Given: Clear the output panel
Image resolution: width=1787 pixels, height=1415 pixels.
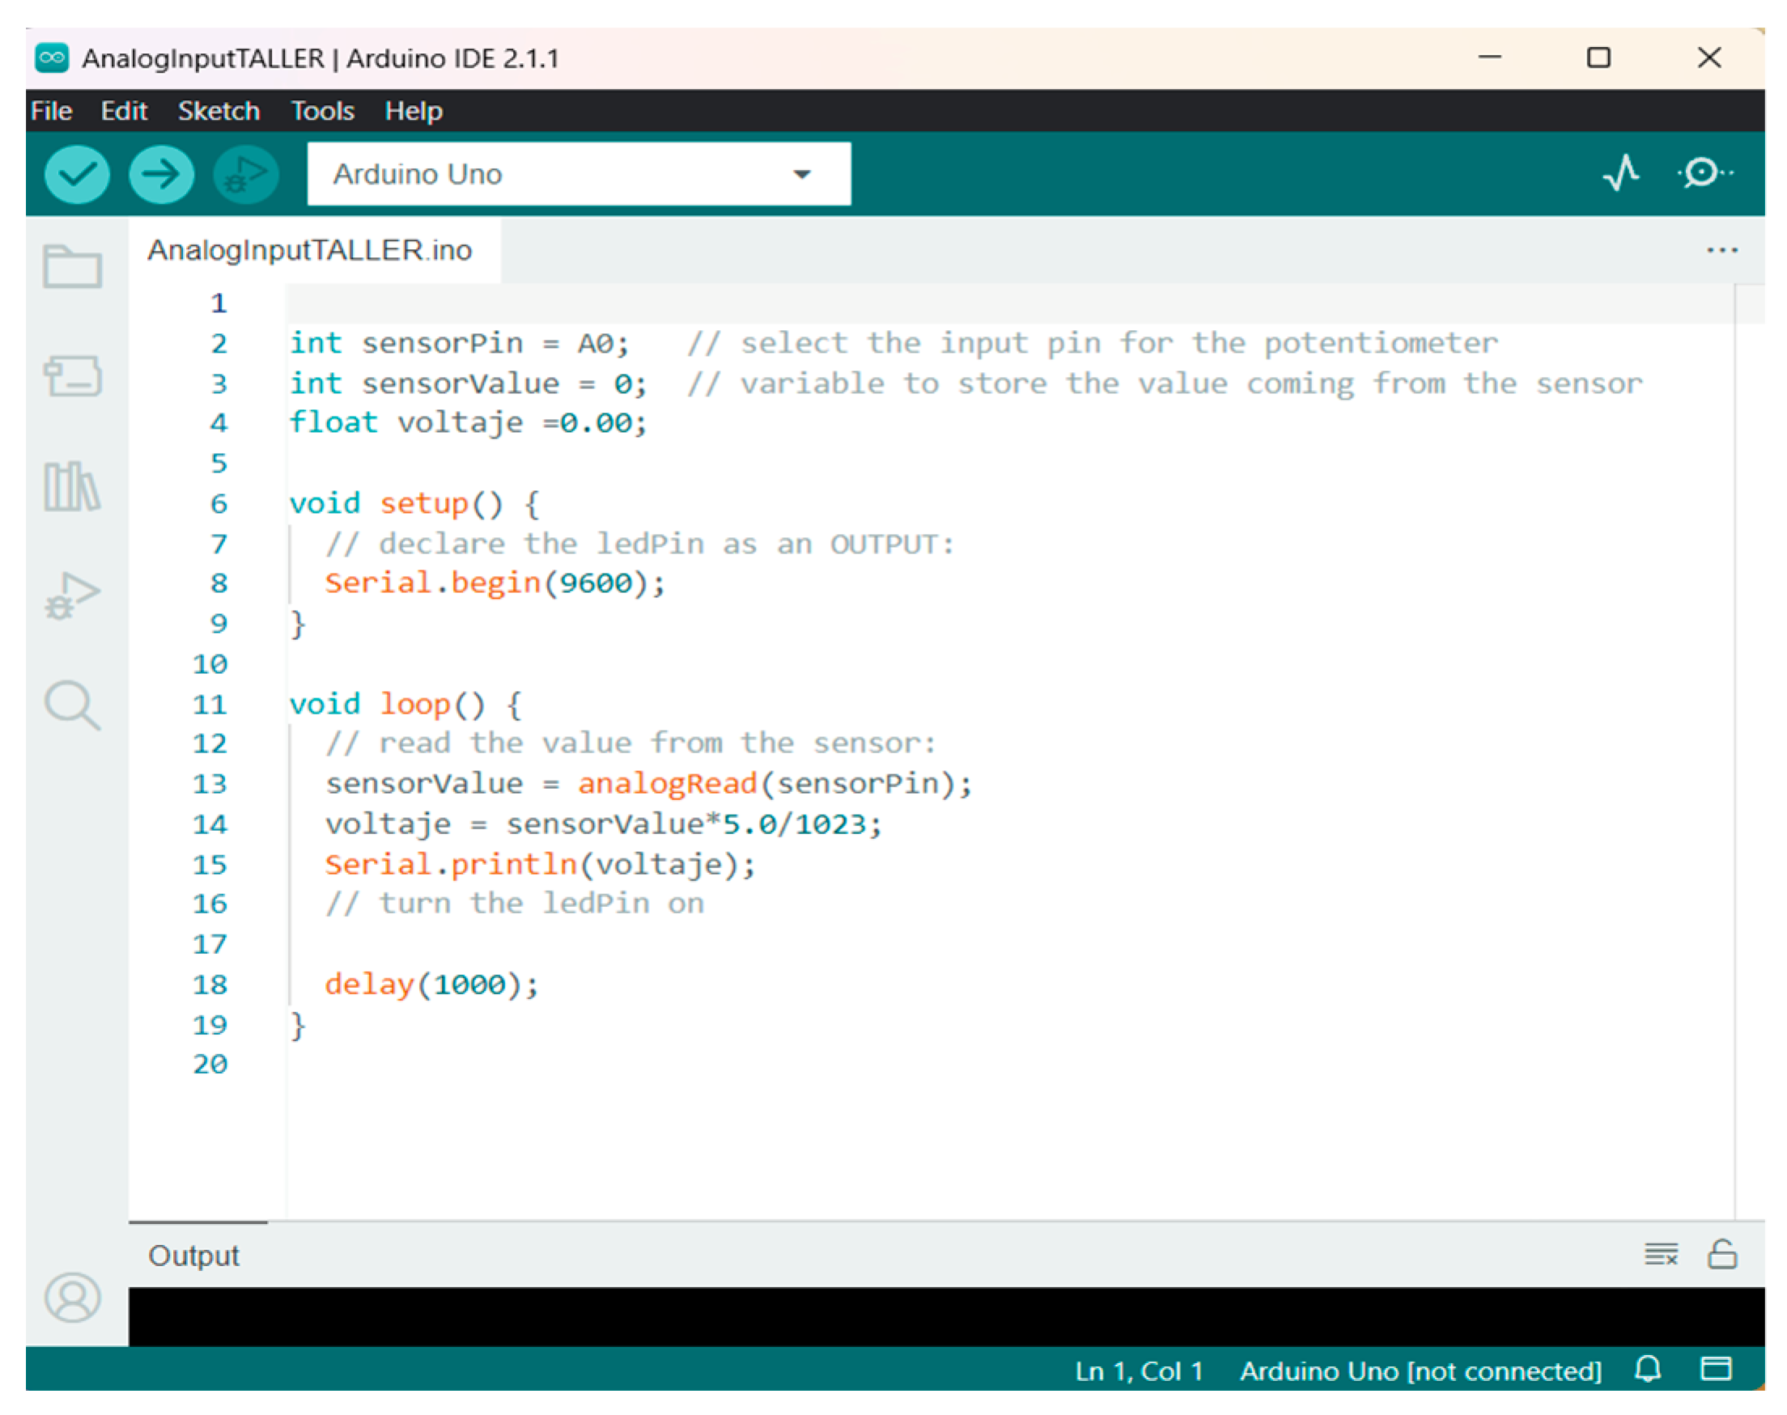Looking at the screenshot, I should (x=1660, y=1254).
